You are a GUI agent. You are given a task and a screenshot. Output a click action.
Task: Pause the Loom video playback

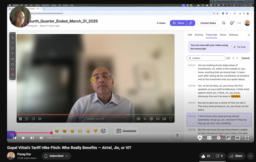tap(20, 119)
